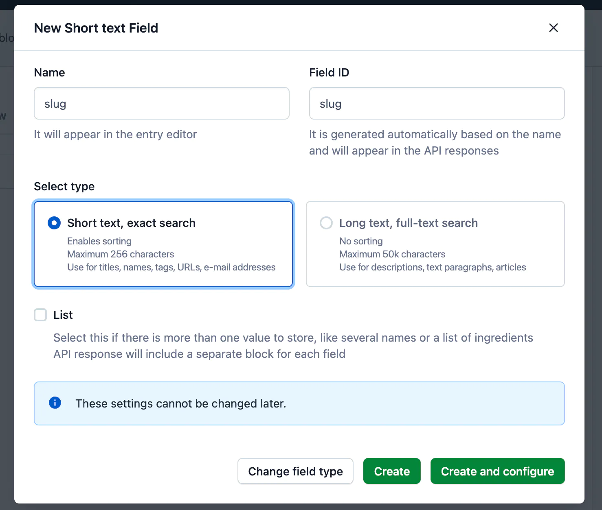
Task: Click 'Use for titles, names, tags' description
Action: click(x=171, y=267)
